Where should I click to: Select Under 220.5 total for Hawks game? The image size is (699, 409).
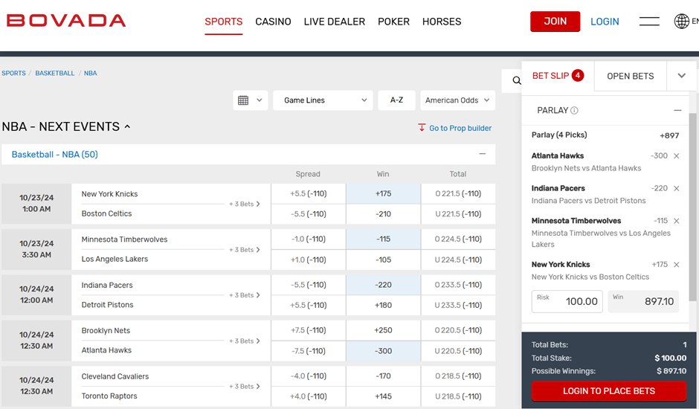click(458, 351)
